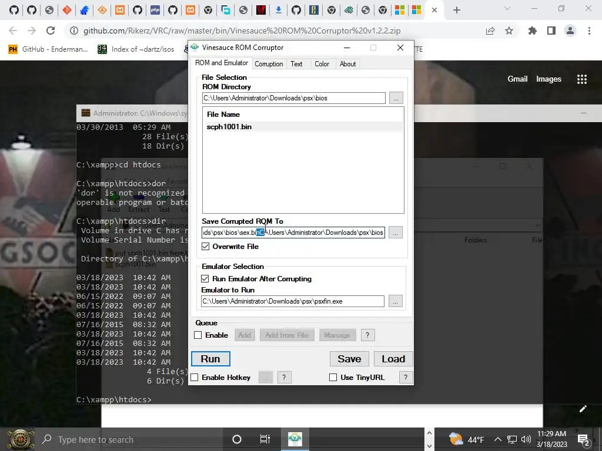Click the Queue Manage button
Screen dimensions: 602x451
click(337, 335)
